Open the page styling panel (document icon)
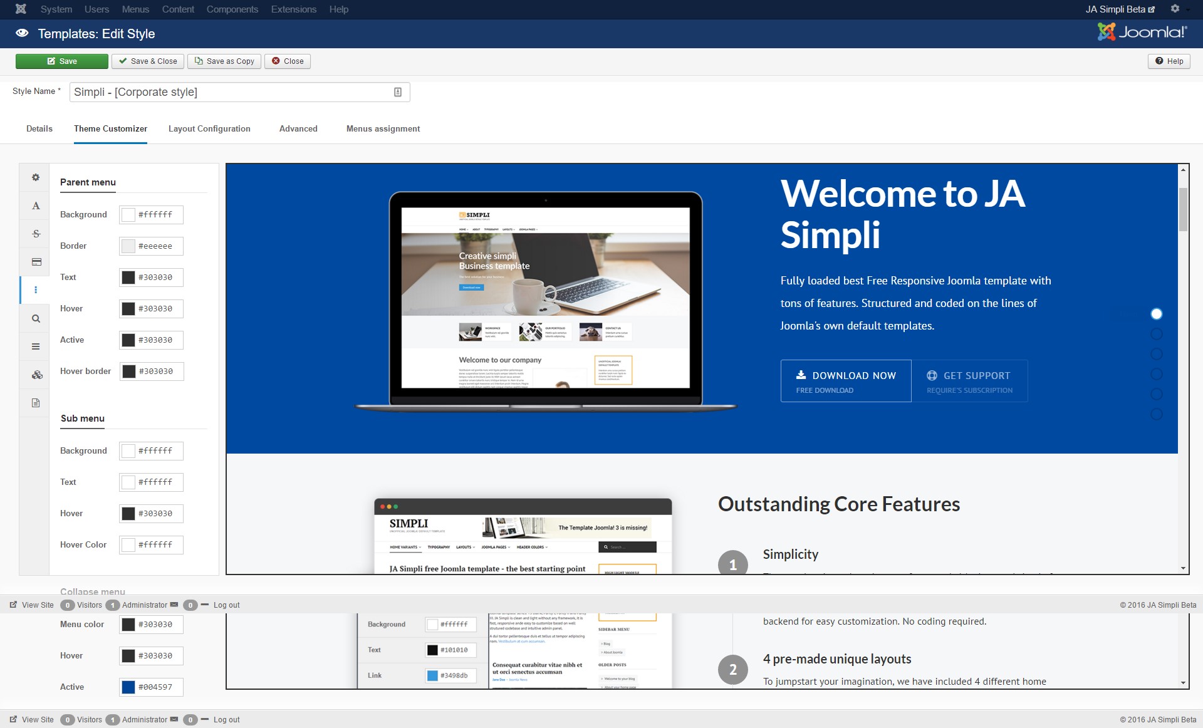The image size is (1203, 728). pos(34,403)
